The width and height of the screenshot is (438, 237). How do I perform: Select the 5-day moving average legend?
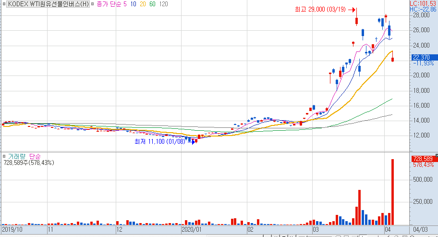[125, 4]
